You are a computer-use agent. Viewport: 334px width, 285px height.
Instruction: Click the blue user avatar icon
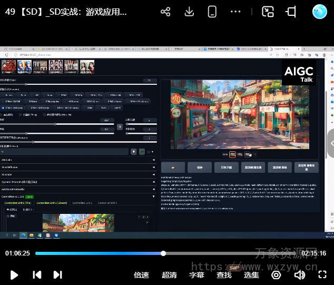click(319, 12)
